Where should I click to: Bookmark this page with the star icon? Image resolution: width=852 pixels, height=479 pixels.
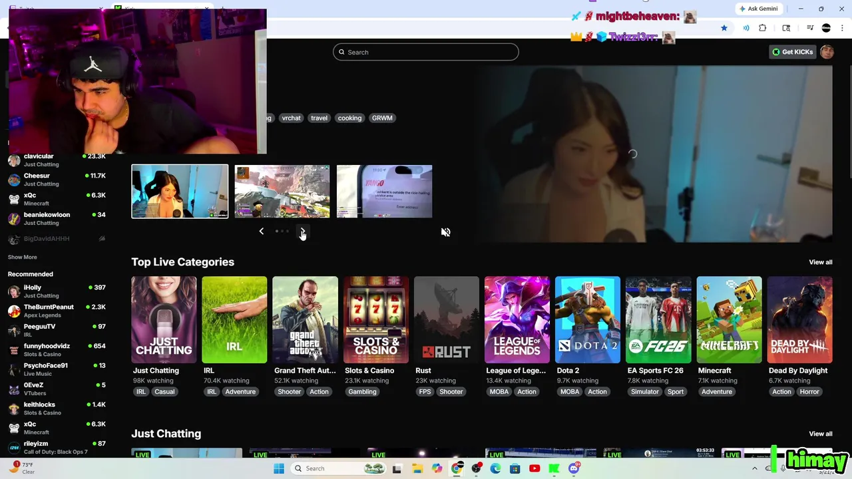tap(724, 28)
